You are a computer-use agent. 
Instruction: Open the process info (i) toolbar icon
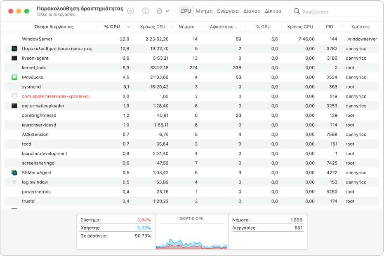(x=146, y=11)
